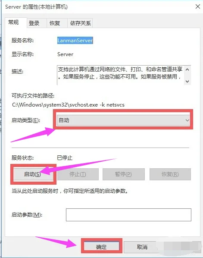Click the description scroll down arrow
This screenshot has height=258, width=203.
coord(187,81)
